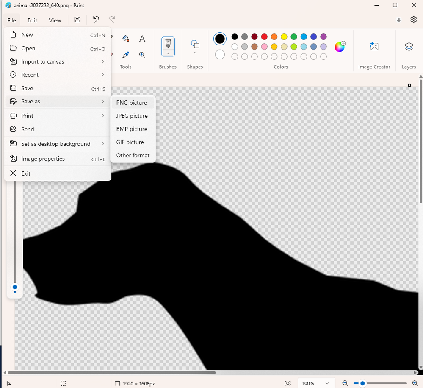Open Paint settings gear
Image resolution: width=423 pixels, height=388 pixels.
point(414,20)
